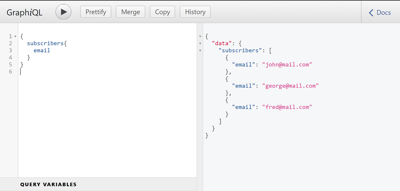
Task: Click the email field on line 3
Action: click(42, 50)
